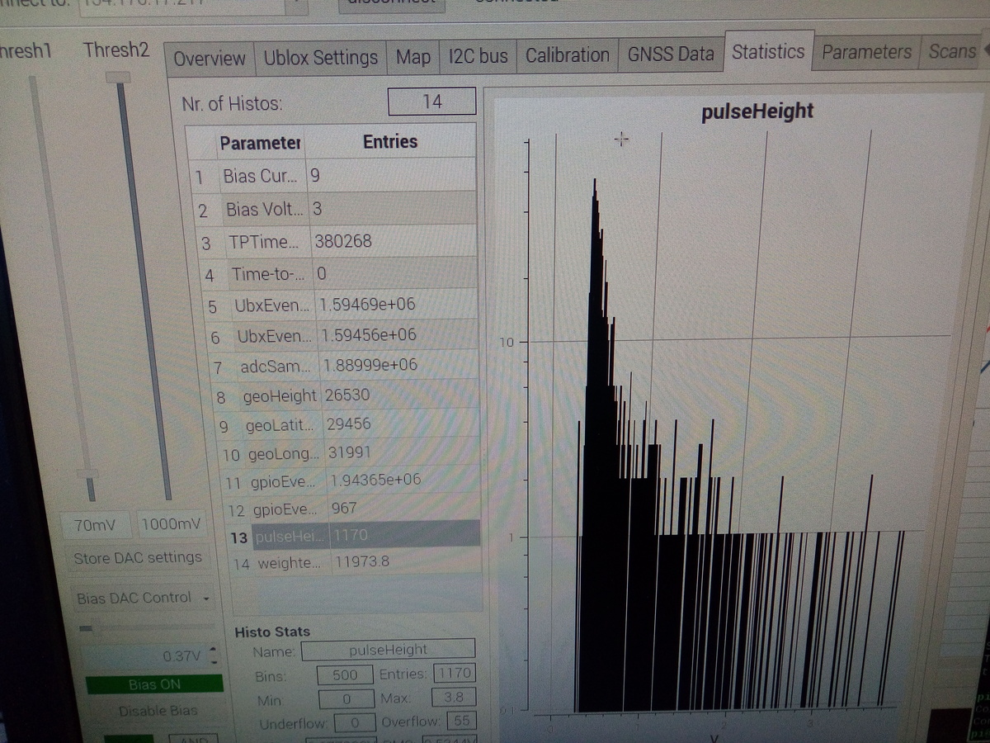Click the Histo Stats Name field pulseHeight
This screenshot has height=743, width=990.
click(389, 650)
